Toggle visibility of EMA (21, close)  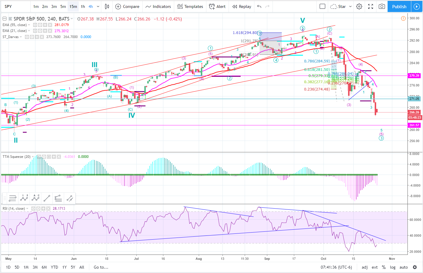click(35, 31)
